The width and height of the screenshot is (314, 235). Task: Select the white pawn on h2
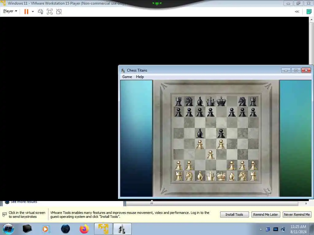pyautogui.click(x=253, y=166)
